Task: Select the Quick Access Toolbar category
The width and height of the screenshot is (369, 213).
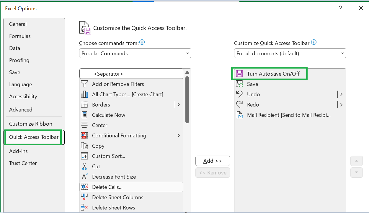Action: 34,137
